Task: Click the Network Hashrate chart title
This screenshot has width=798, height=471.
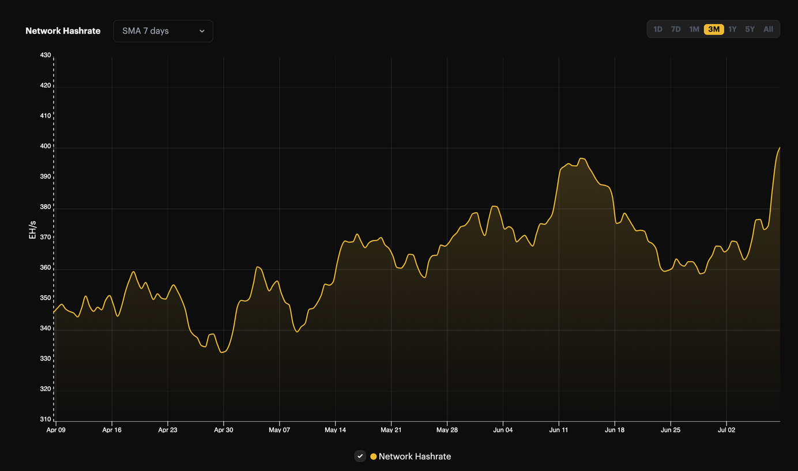Action: click(x=63, y=31)
